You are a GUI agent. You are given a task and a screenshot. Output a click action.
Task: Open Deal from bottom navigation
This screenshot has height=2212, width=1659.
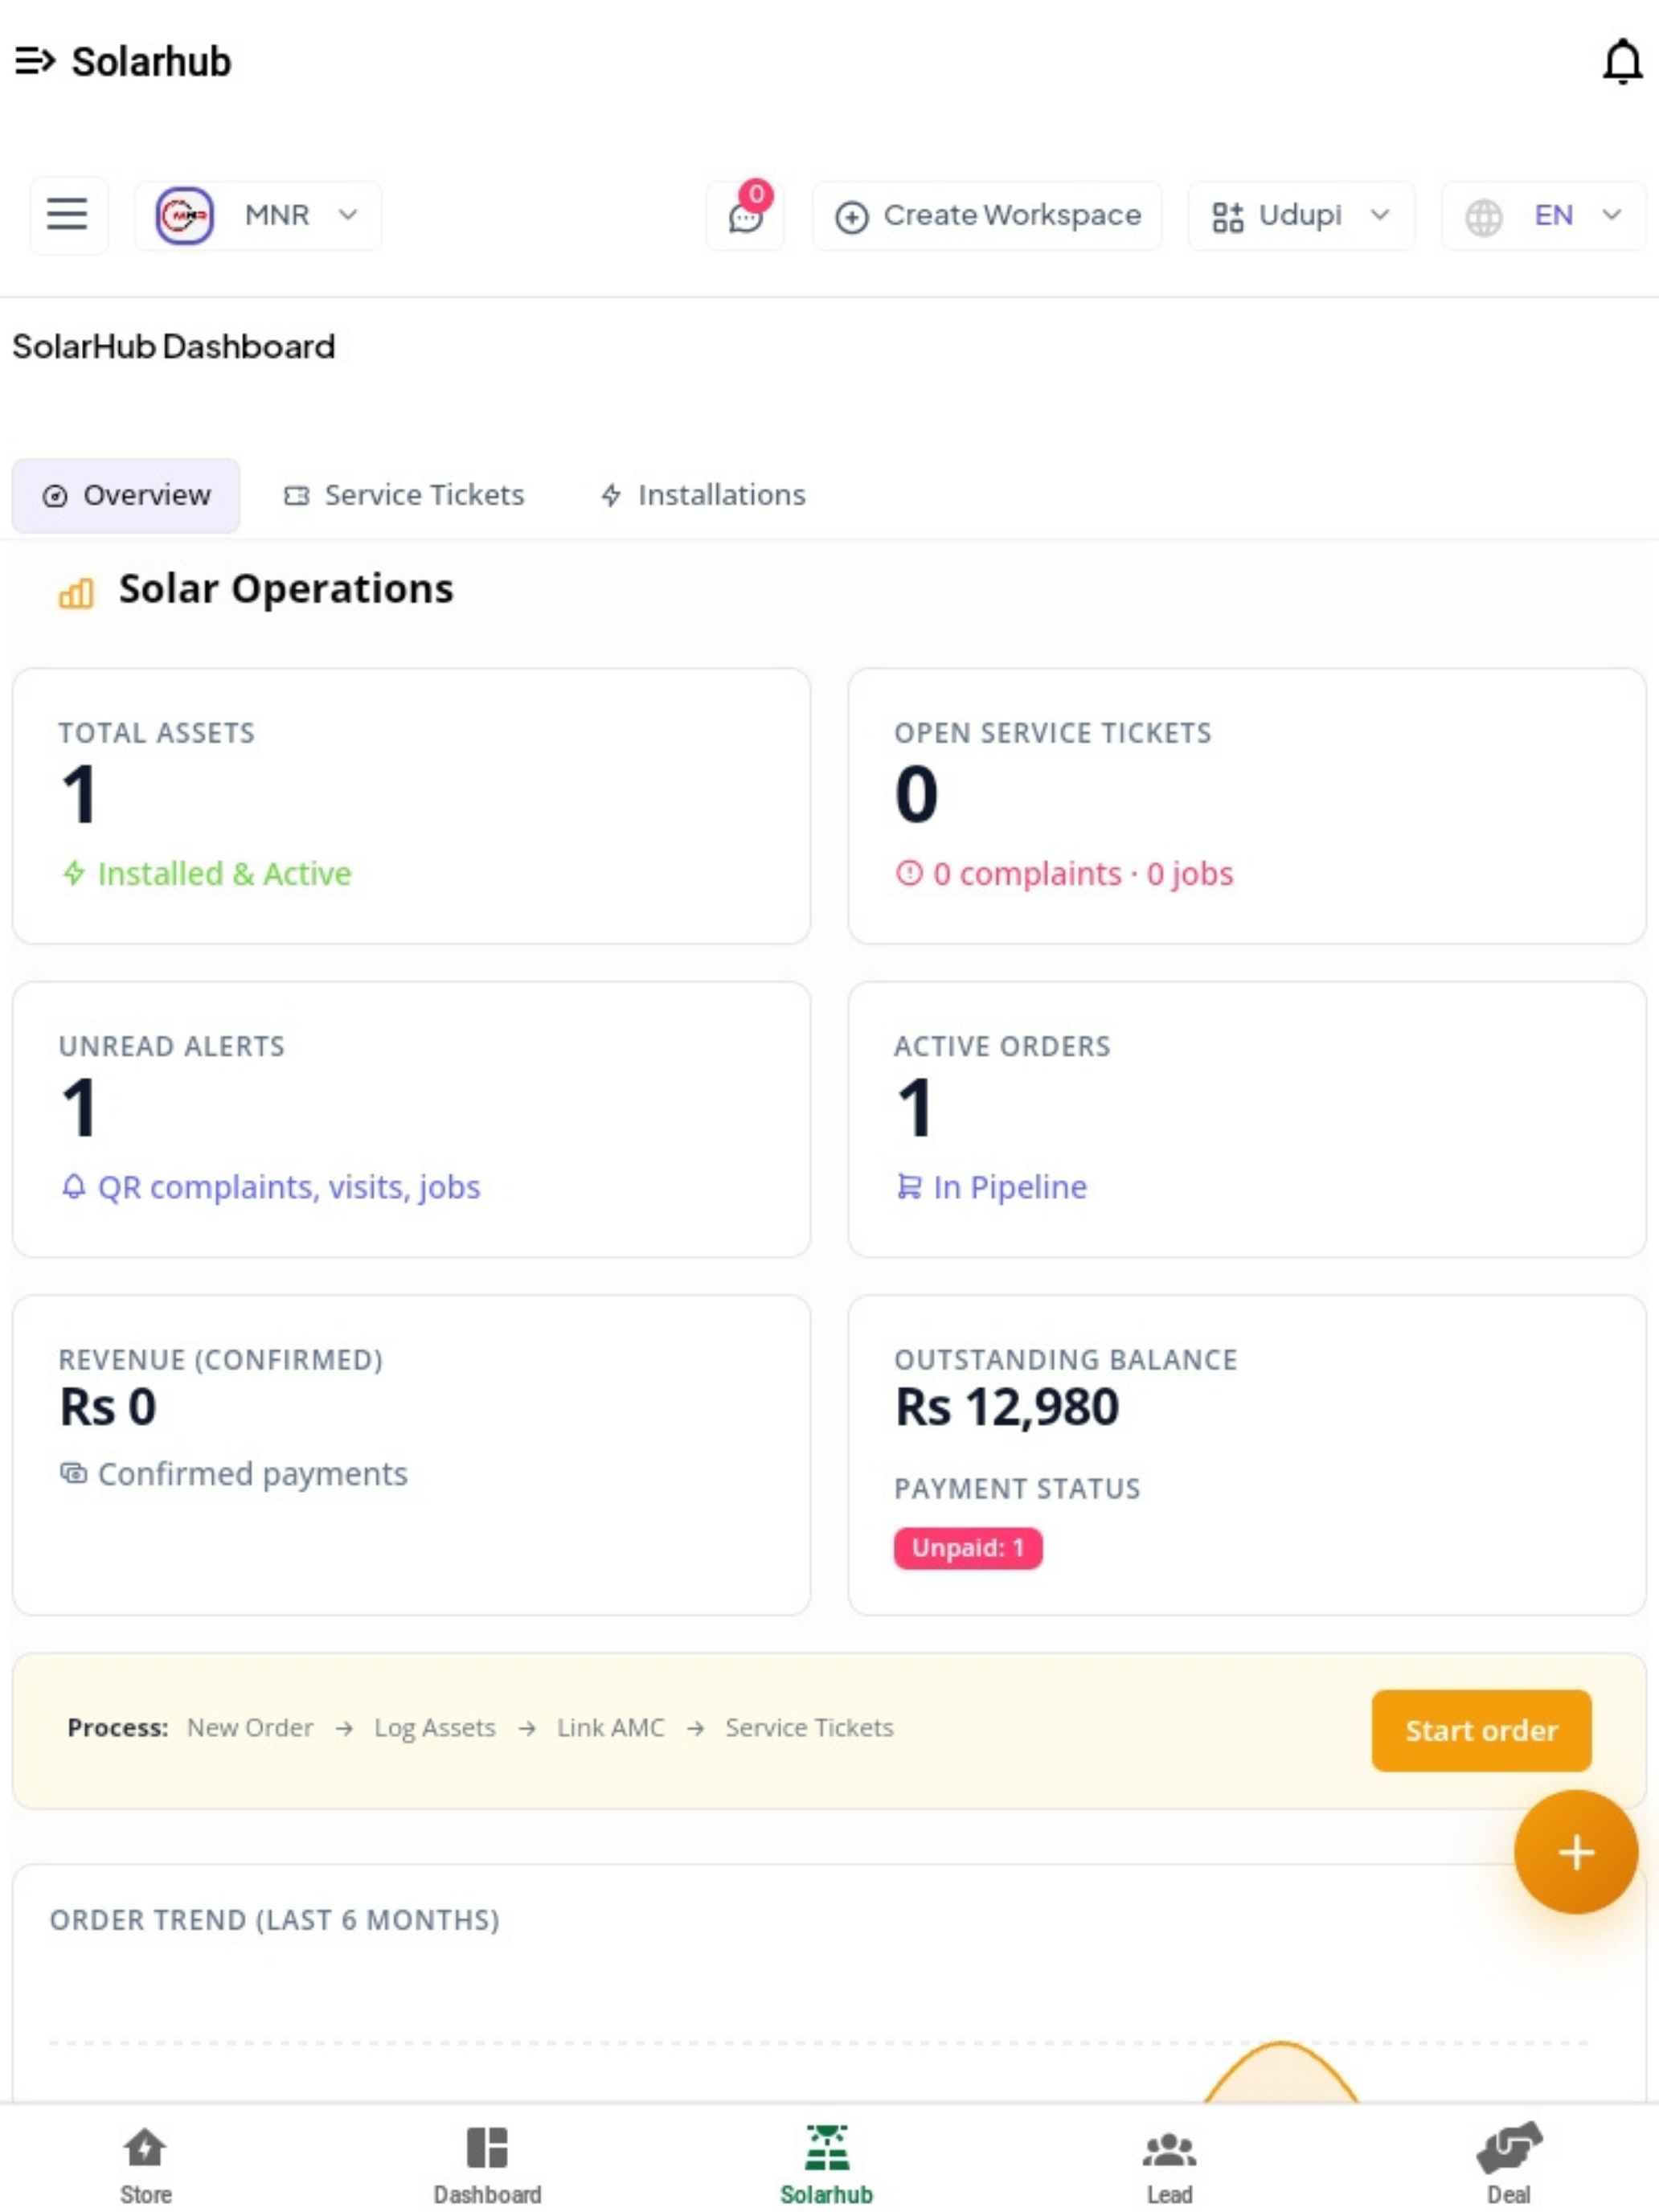[x=1508, y=2164]
